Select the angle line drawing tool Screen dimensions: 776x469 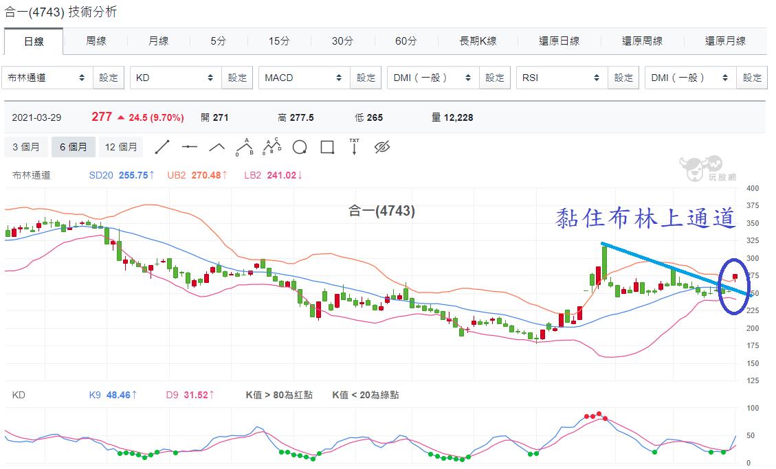[217, 147]
